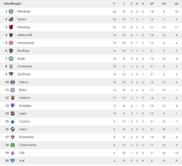Click the SG goal-difference column header

(176, 4)
